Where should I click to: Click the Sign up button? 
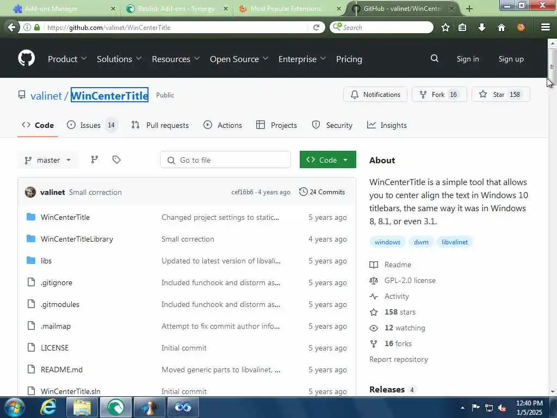511,59
